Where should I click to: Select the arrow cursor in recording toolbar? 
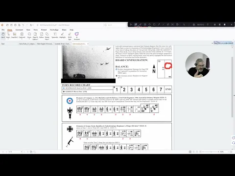[131, 24]
